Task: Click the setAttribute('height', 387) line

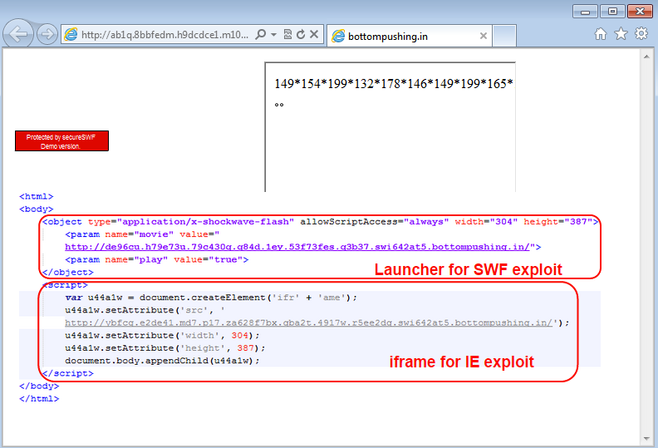Action: (165, 348)
